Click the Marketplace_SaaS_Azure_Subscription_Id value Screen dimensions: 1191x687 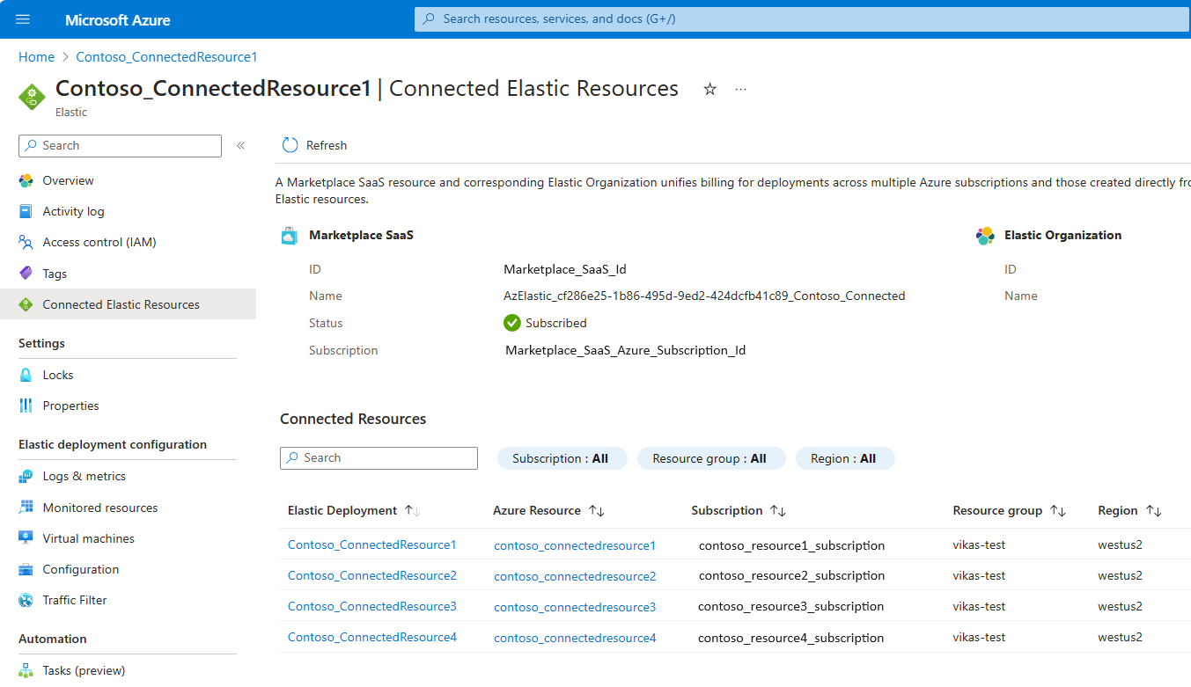click(x=625, y=350)
